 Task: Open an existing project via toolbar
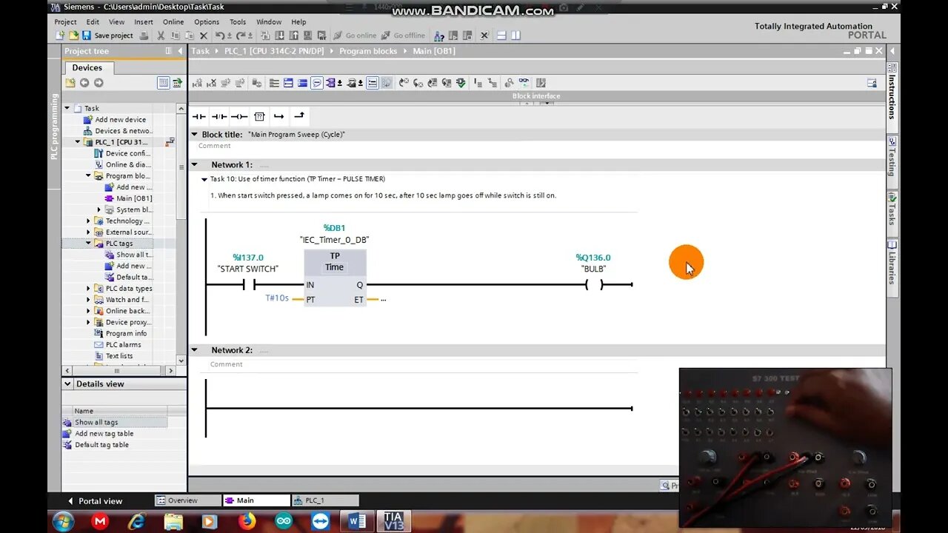coord(73,36)
